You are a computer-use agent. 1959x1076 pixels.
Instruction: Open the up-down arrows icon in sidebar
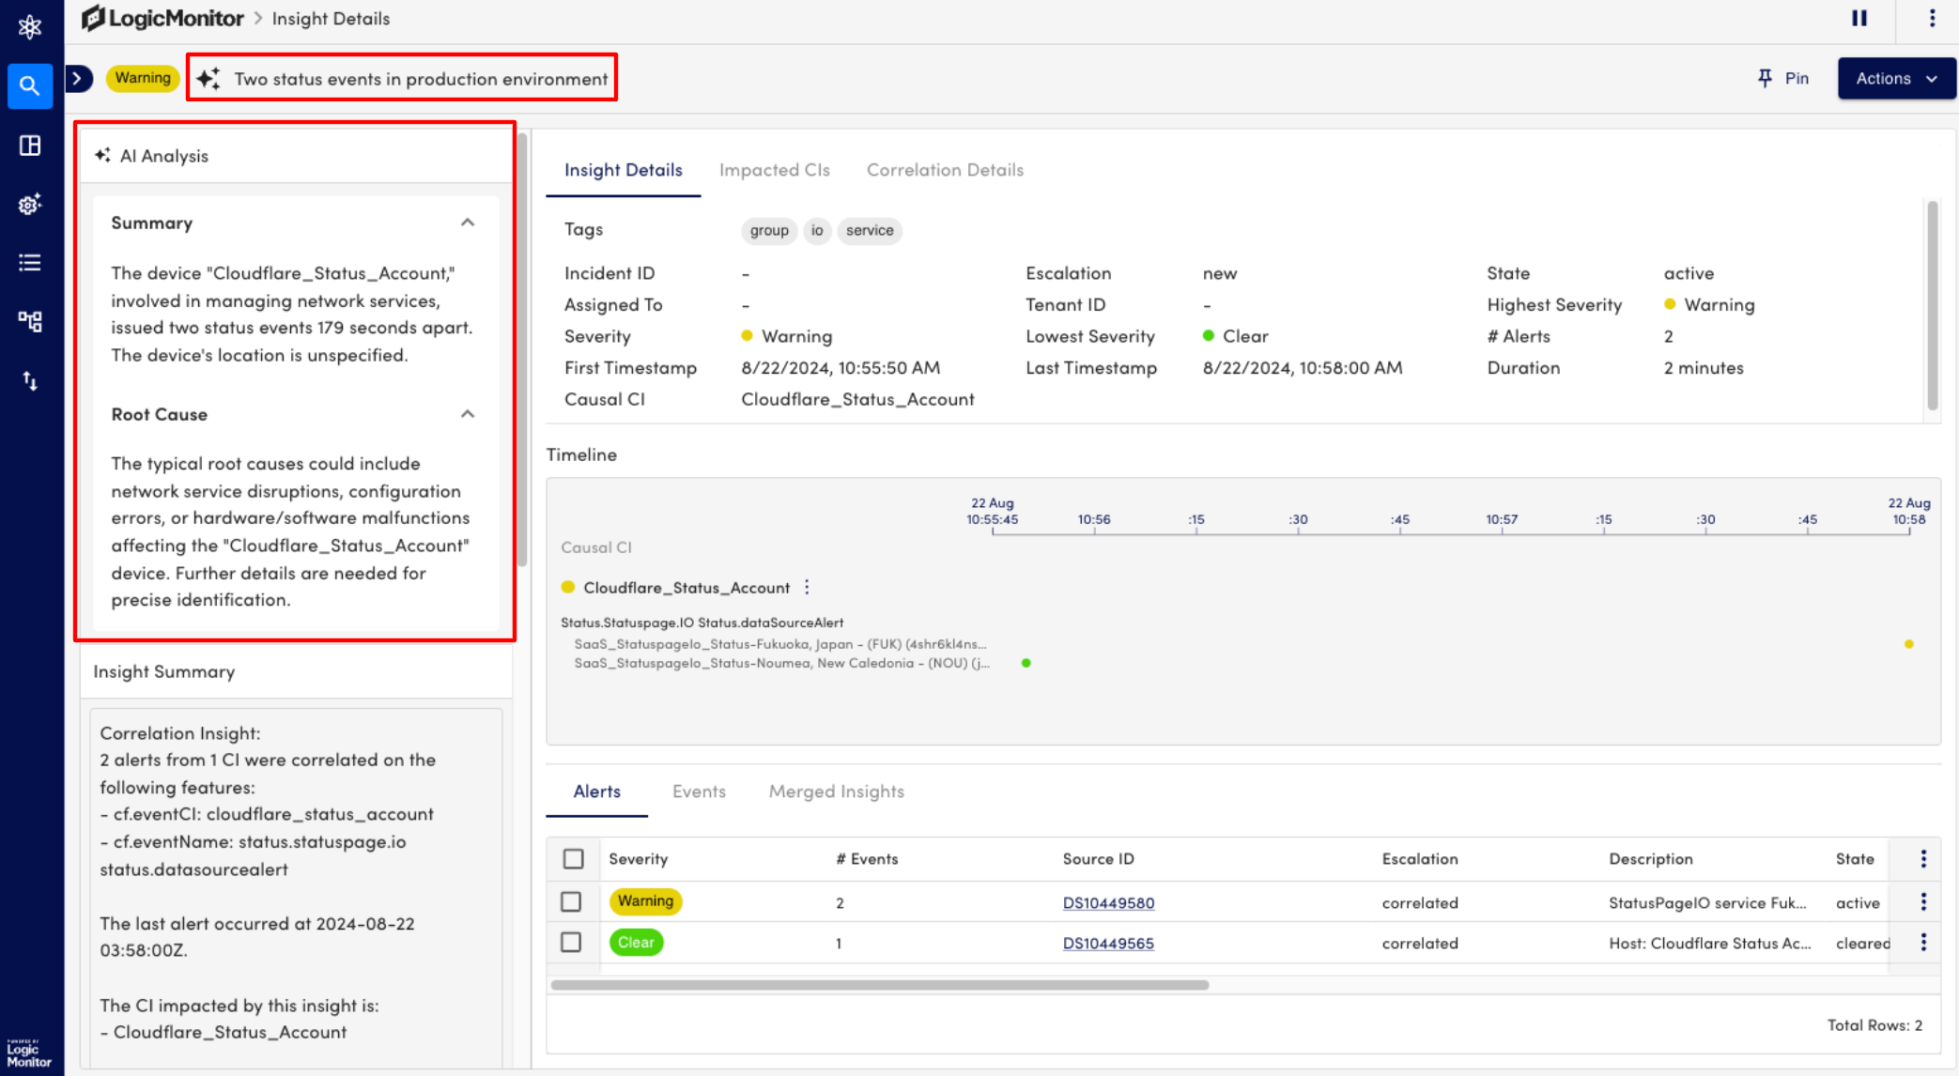pyautogui.click(x=30, y=380)
